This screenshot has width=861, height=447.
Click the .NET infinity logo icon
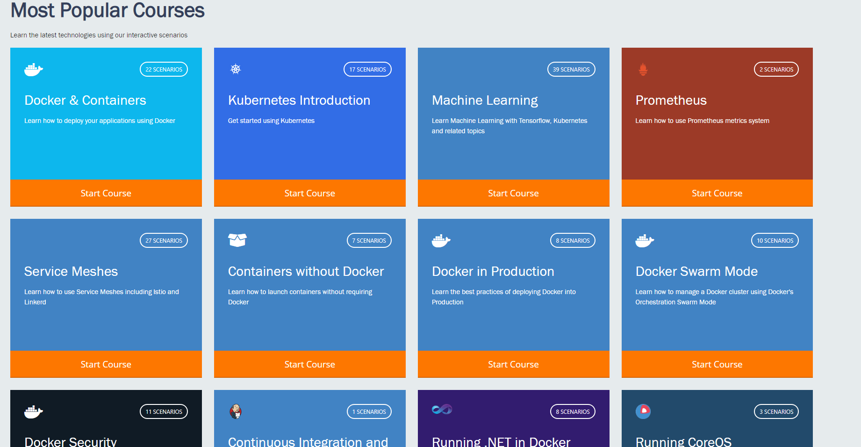(x=442, y=410)
